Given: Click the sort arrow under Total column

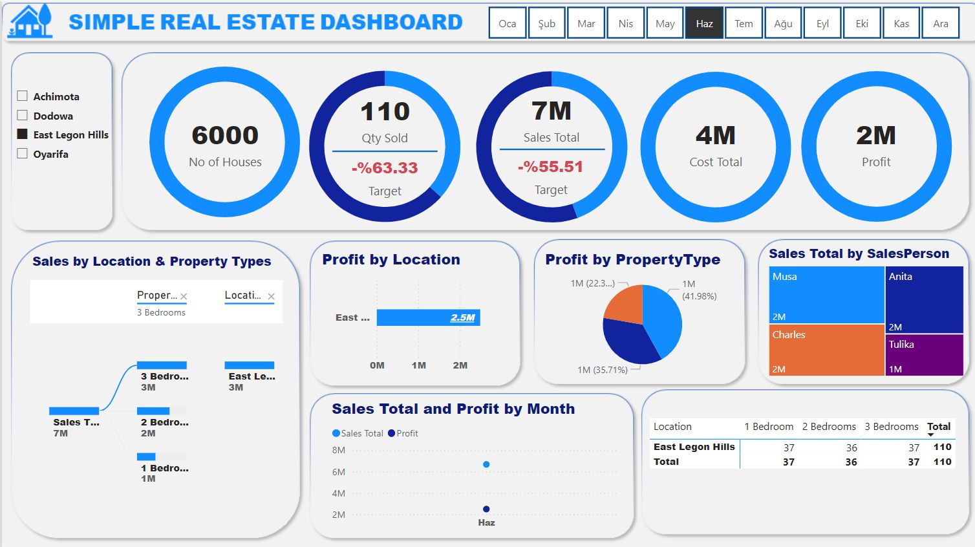Looking at the screenshot, I should 930,435.
